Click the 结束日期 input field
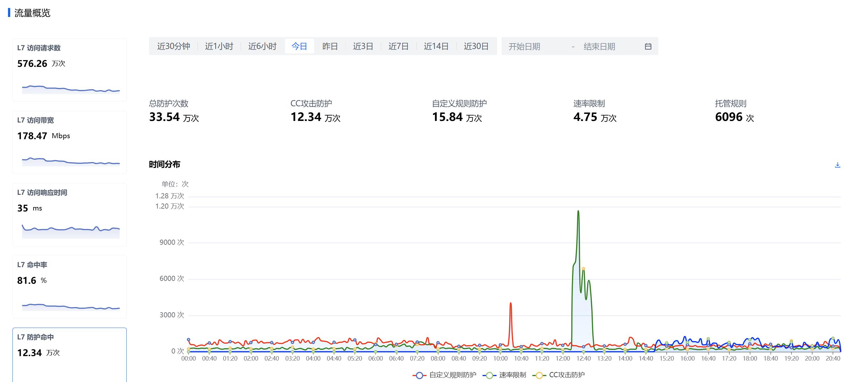The width and height of the screenshot is (850, 382). [x=610, y=46]
